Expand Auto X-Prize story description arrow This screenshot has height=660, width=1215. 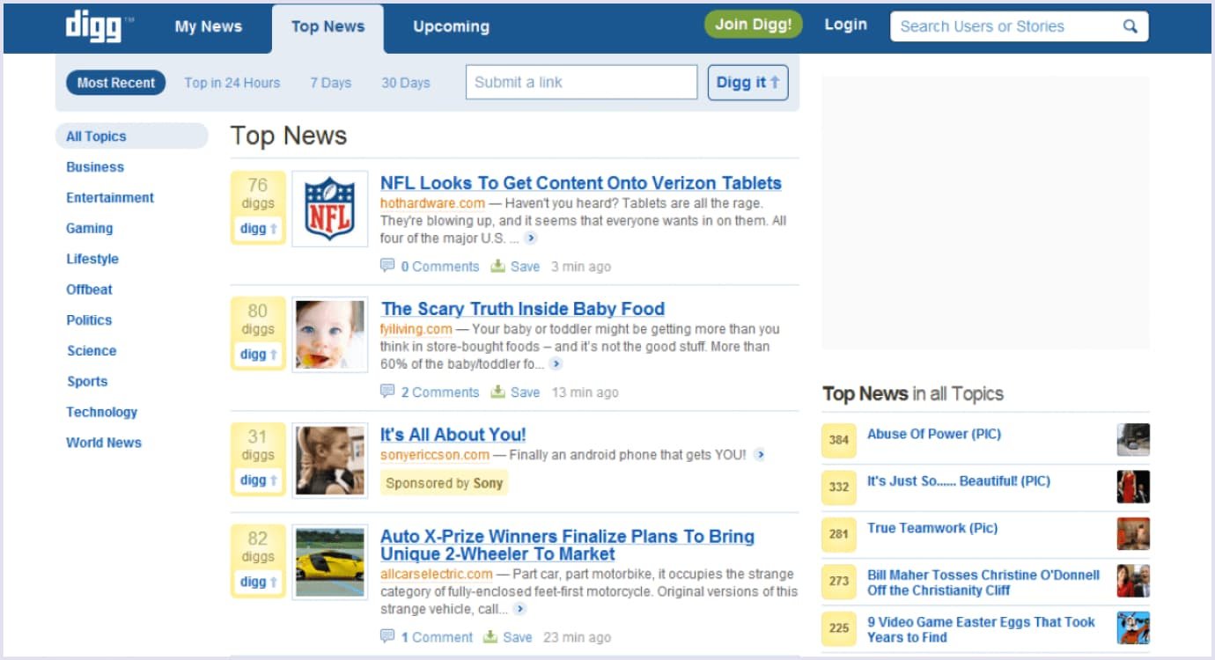[520, 609]
